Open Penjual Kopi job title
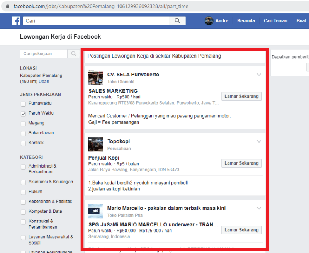The height and width of the screenshot is (253, 309). coord(104,158)
